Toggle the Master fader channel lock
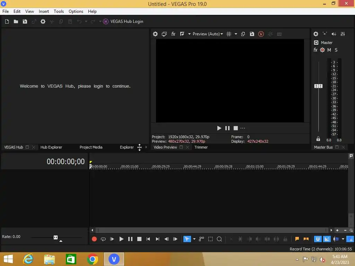The width and height of the screenshot is (355, 266). click(318, 139)
